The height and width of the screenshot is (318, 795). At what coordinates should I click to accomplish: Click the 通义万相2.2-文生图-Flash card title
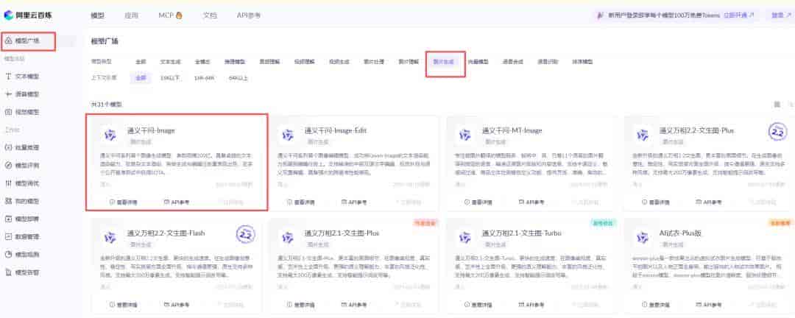pos(166,233)
